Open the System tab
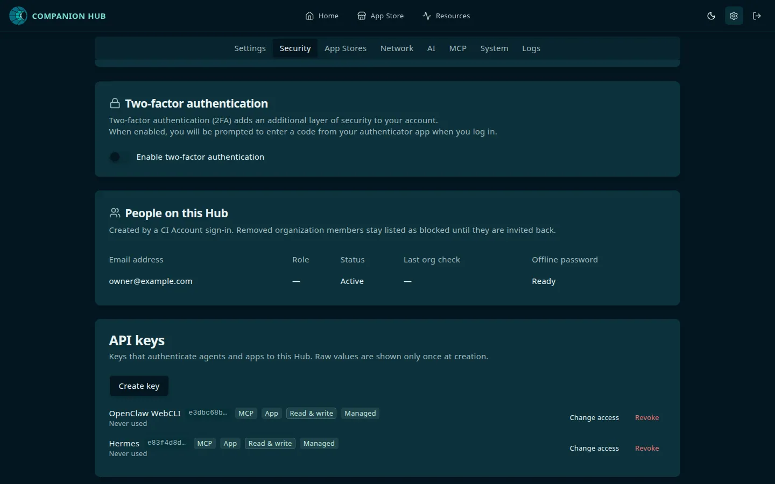775x484 pixels. pyautogui.click(x=494, y=48)
